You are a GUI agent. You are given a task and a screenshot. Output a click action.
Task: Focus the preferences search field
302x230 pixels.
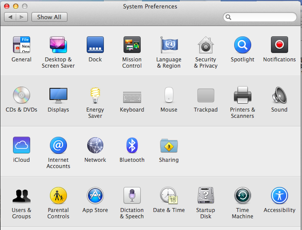tap(260, 17)
